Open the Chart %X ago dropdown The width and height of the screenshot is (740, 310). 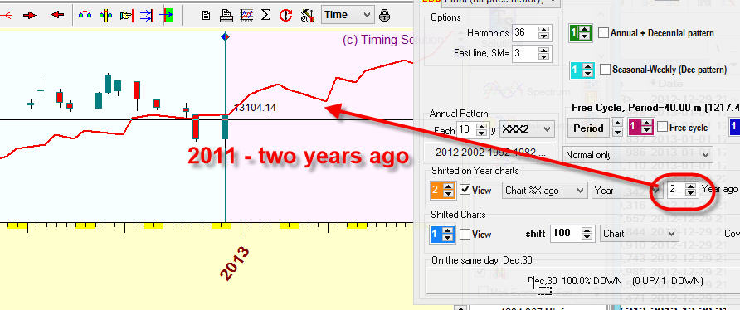pyautogui.click(x=544, y=190)
